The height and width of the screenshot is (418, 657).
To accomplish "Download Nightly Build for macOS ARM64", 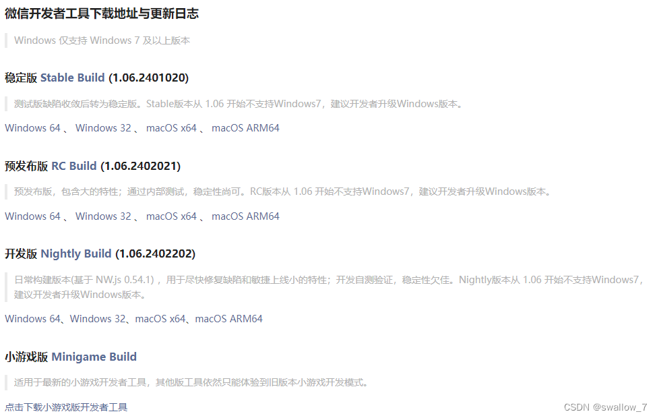I will click(x=229, y=319).
